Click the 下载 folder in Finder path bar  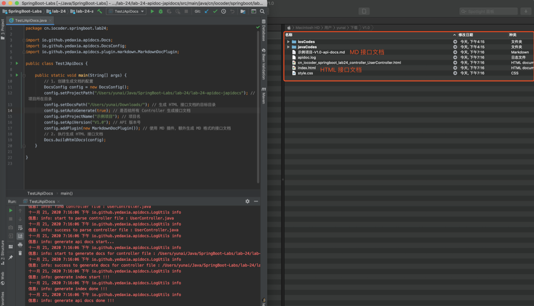tap(354, 28)
